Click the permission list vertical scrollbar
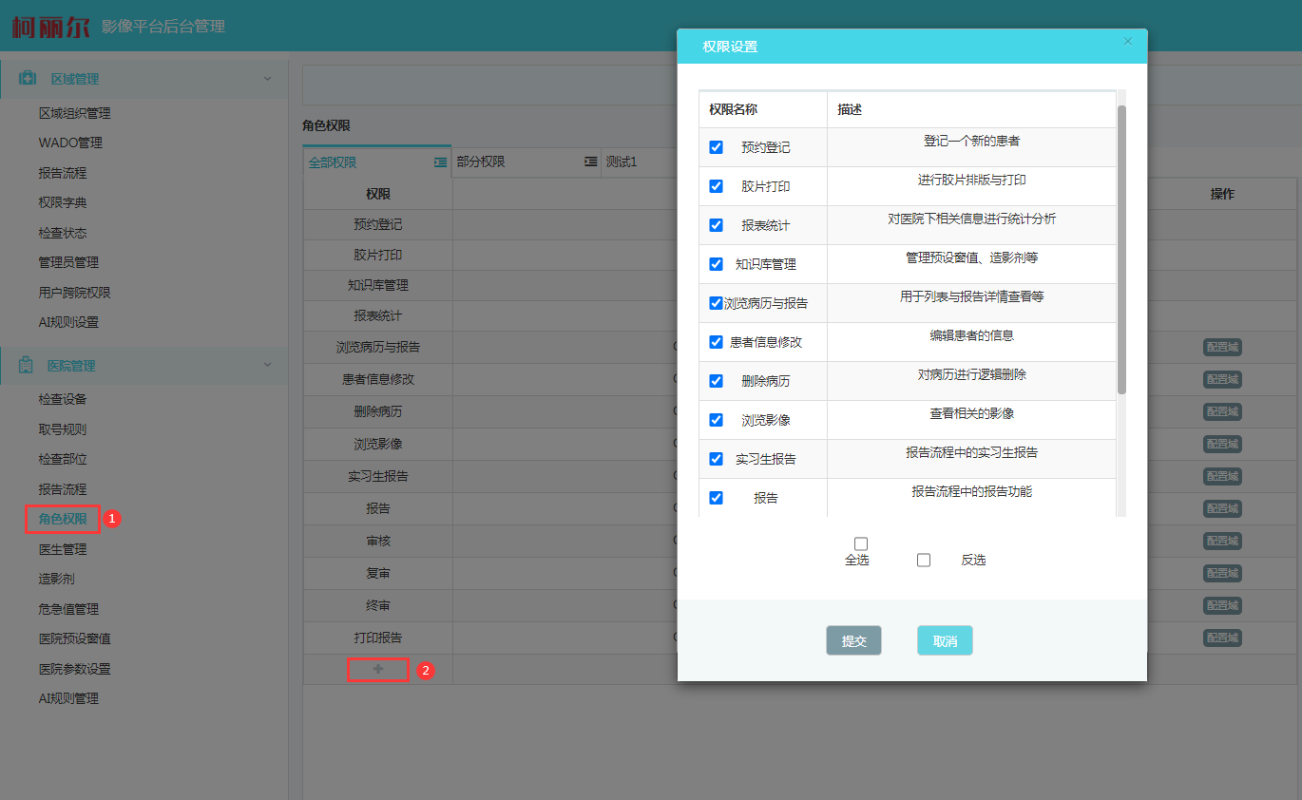The height and width of the screenshot is (800, 1302). pyautogui.click(x=1121, y=249)
